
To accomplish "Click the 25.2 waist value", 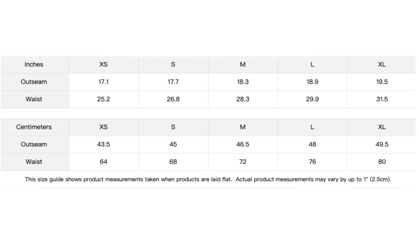I will click(103, 99).
